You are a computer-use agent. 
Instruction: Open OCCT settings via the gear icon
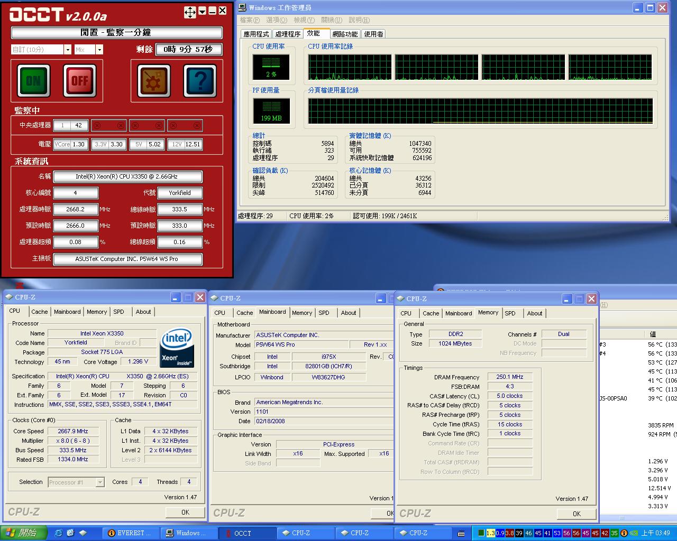pyautogui.click(x=154, y=81)
